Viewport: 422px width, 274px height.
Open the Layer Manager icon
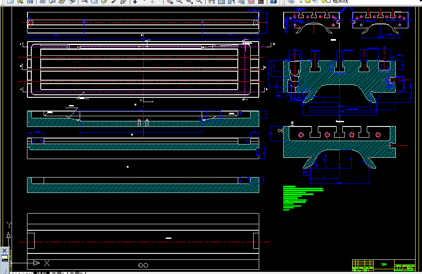290,3
